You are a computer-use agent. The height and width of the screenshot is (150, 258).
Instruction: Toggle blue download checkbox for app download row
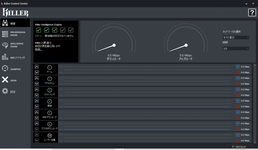pyautogui.click(x=238, y=124)
